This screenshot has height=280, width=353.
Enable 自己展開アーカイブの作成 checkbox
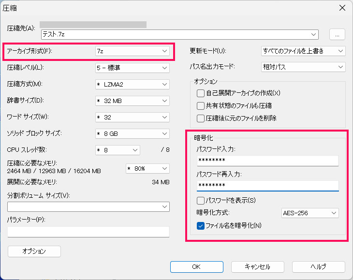(201, 93)
